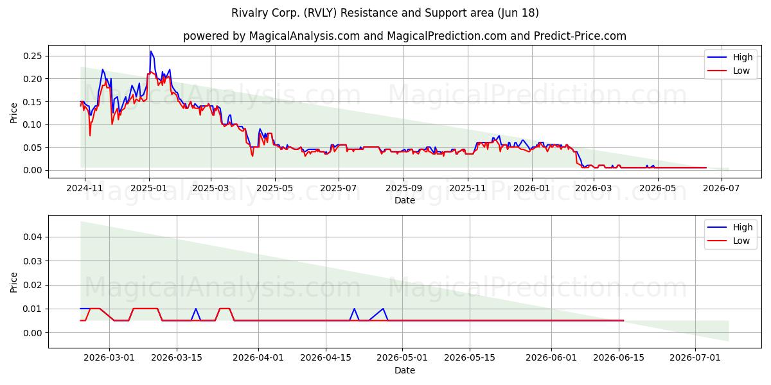This screenshot has width=771, height=385.
Task: Click the '2026-07' x-axis label of top chart
Action: 722,189
